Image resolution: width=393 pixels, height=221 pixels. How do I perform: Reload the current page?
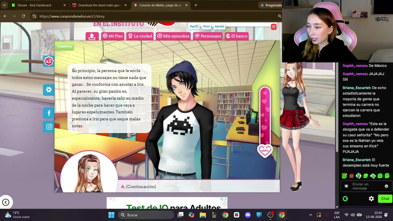(23, 16)
